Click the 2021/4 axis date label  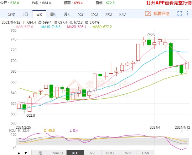[x=155, y=127]
